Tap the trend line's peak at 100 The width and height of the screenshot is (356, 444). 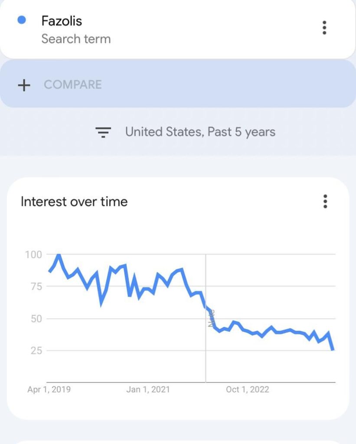(58, 255)
